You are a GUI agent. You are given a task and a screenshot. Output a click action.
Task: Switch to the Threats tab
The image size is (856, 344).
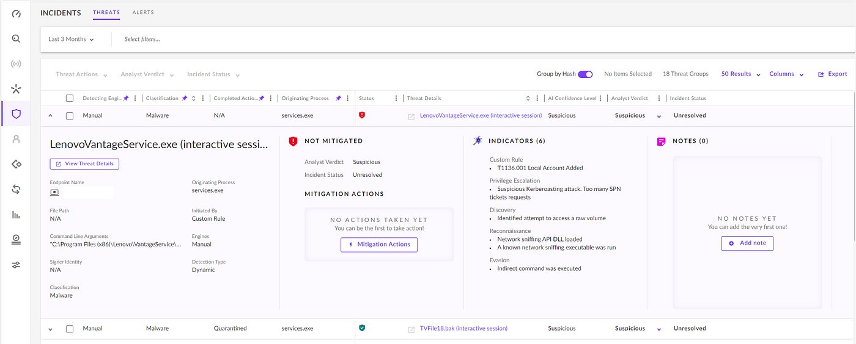pyautogui.click(x=106, y=12)
